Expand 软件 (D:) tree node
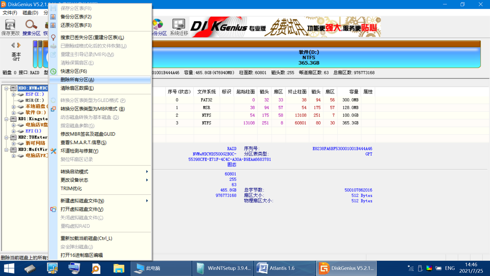This screenshot has width=490, height=276. click(14, 113)
